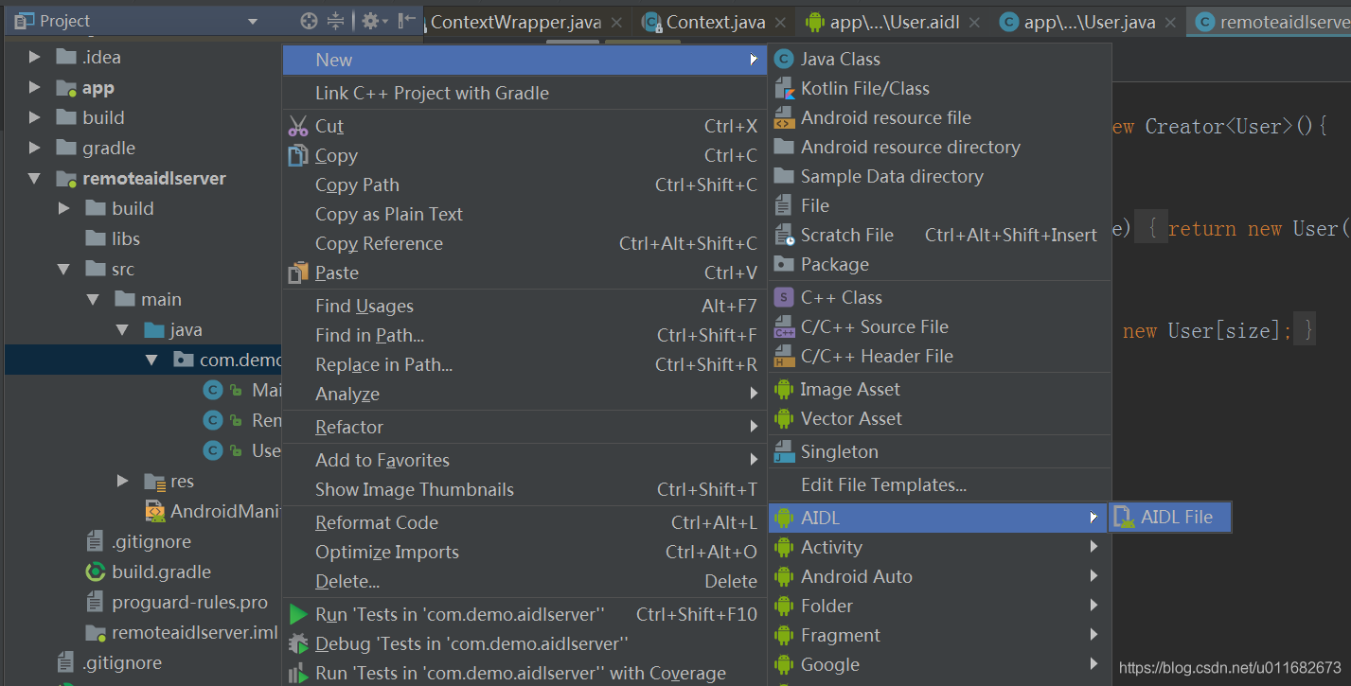1351x686 pixels.
Task: Click the Hide Project panel icon
Action: (406, 21)
